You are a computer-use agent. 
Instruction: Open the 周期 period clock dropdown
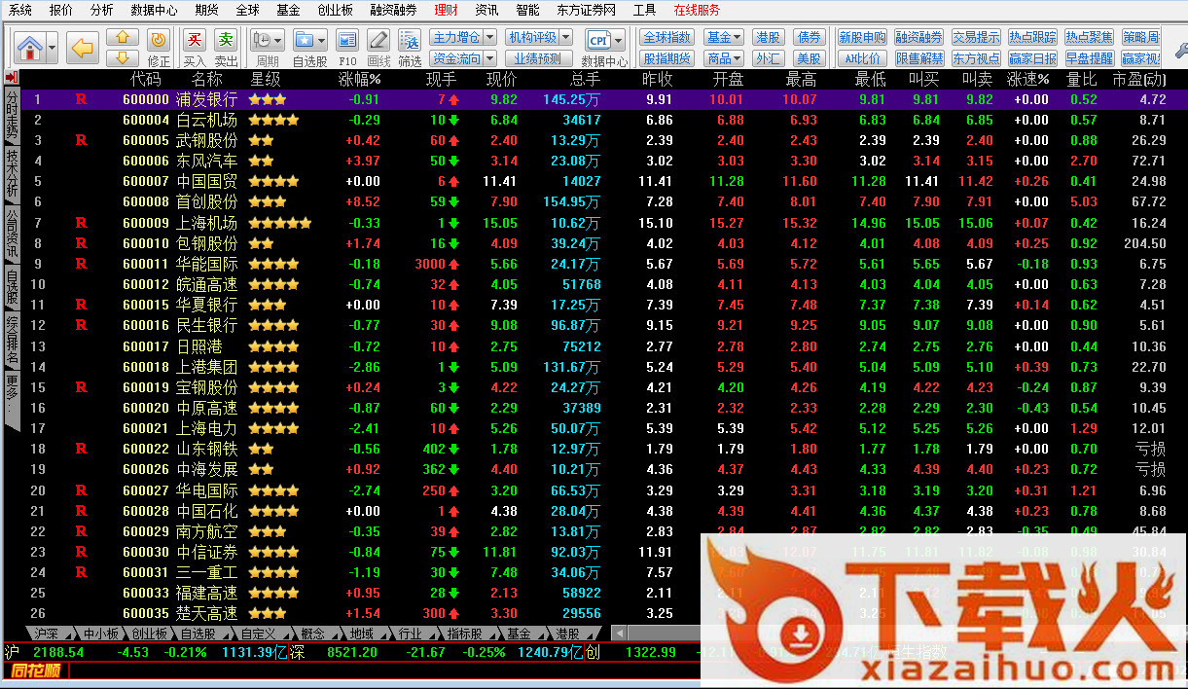268,40
